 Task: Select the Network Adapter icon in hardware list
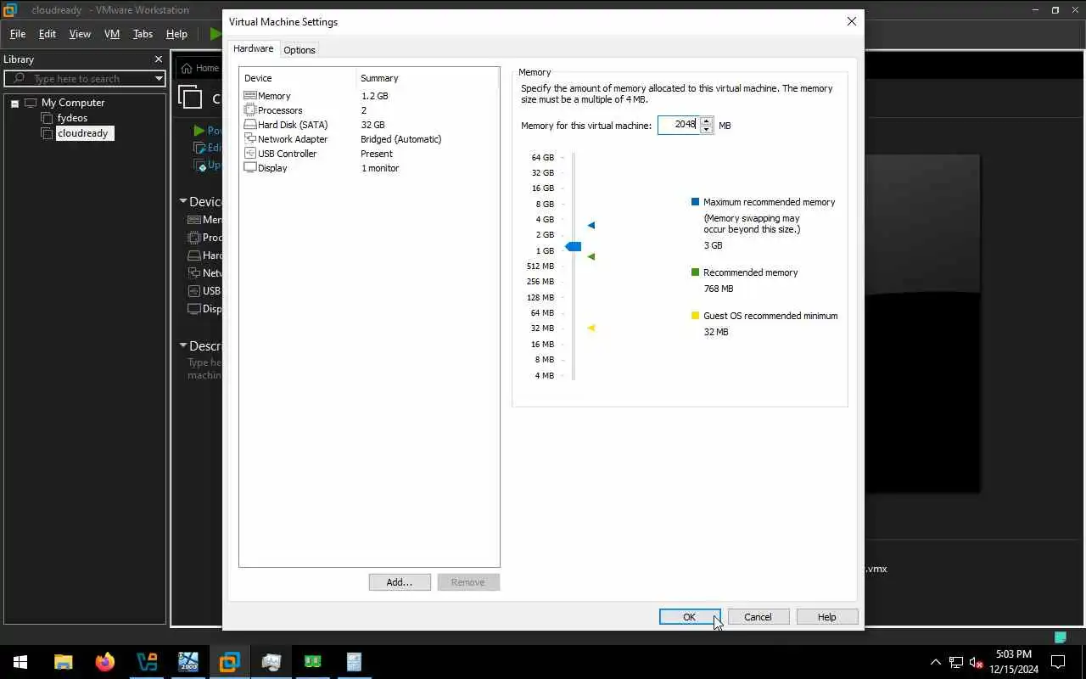click(x=249, y=139)
